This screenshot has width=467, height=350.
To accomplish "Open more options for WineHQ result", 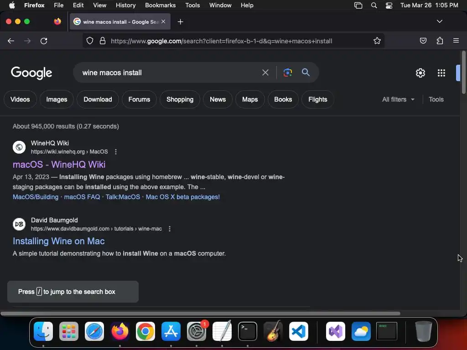I will (x=115, y=152).
